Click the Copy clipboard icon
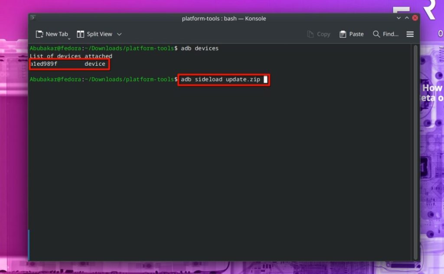The width and height of the screenshot is (444, 274). click(310, 34)
